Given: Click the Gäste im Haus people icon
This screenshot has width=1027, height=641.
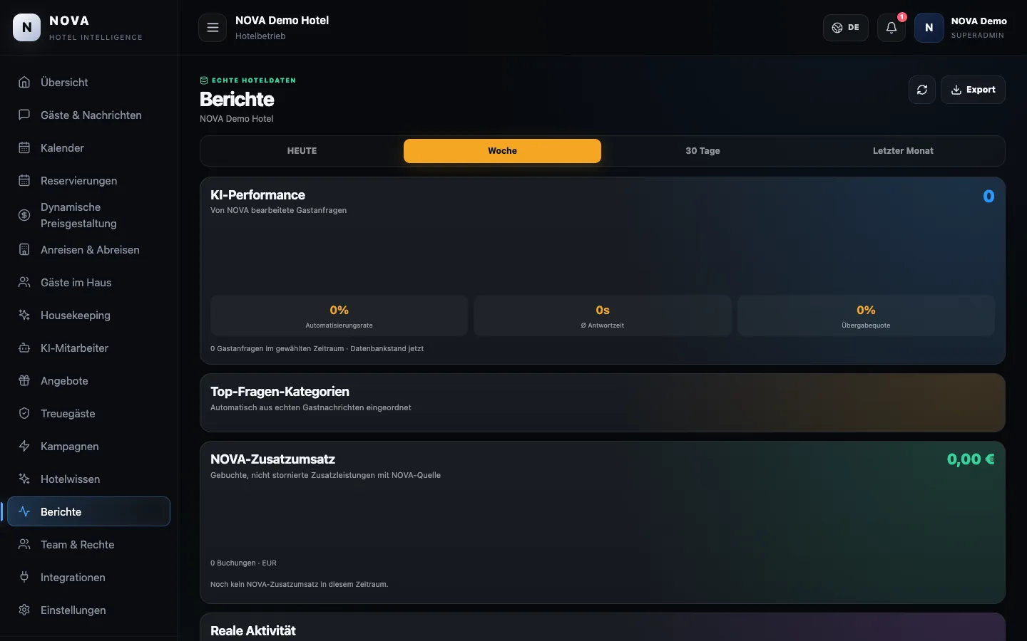Looking at the screenshot, I should pyautogui.click(x=24, y=283).
